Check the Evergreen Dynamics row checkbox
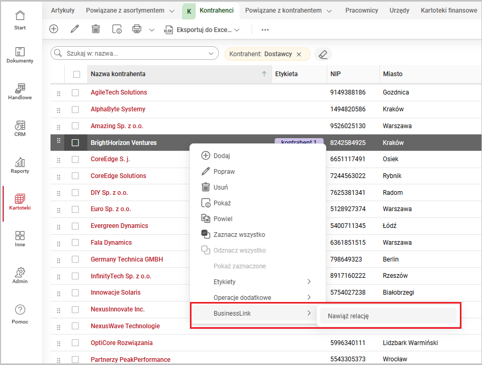The height and width of the screenshot is (365, 482). 75,226
